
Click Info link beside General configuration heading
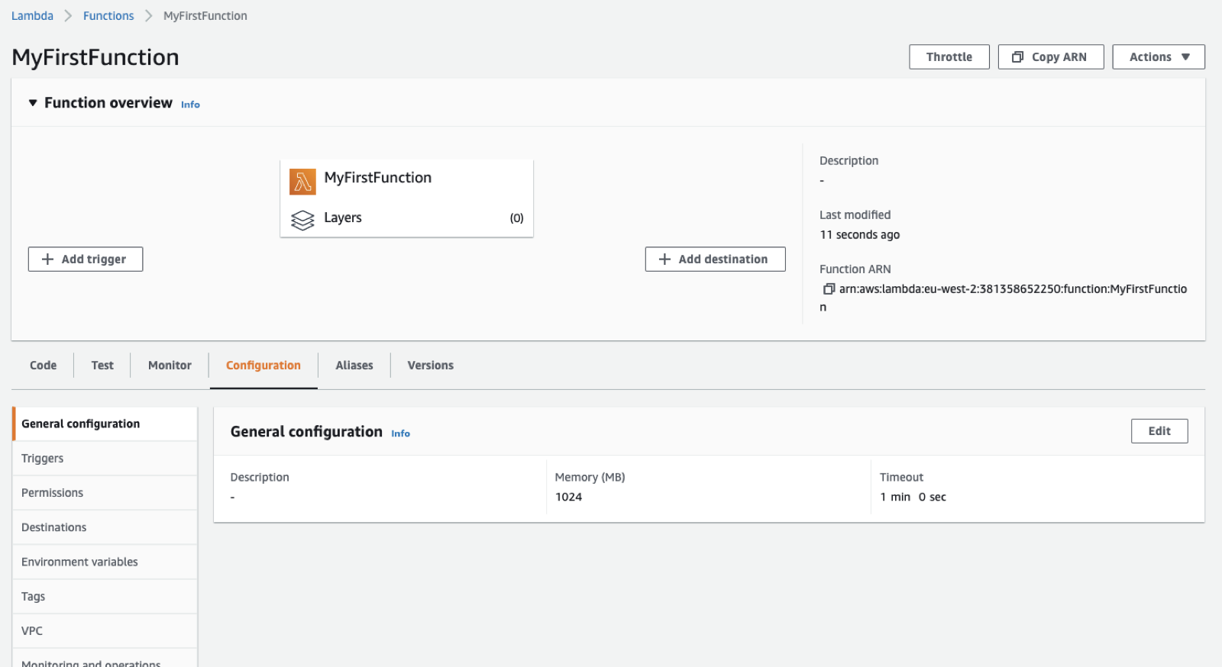click(x=400, y=433)
